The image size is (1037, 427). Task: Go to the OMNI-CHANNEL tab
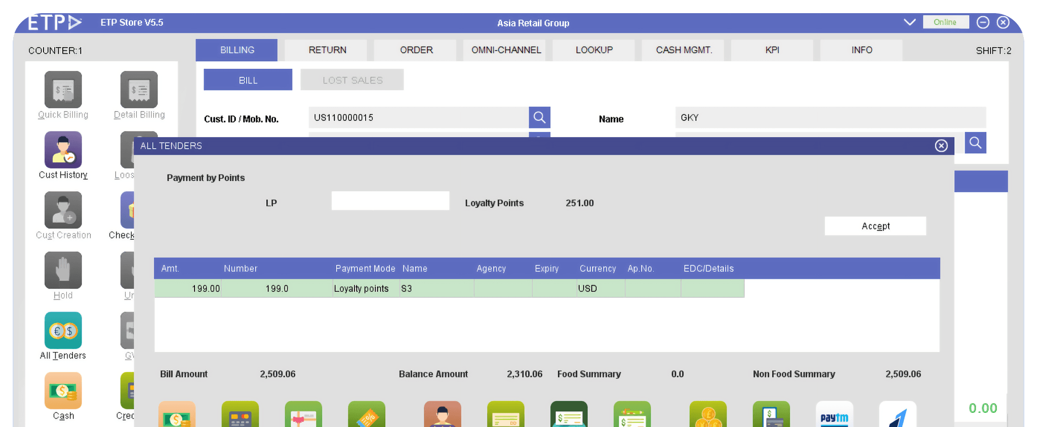click(x=506, y=50)
